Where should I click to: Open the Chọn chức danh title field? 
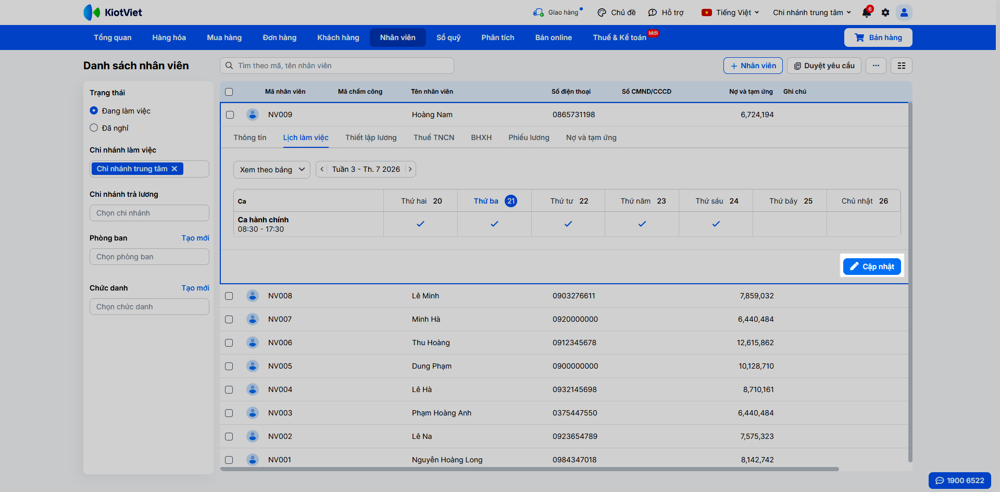click(149, 307)
